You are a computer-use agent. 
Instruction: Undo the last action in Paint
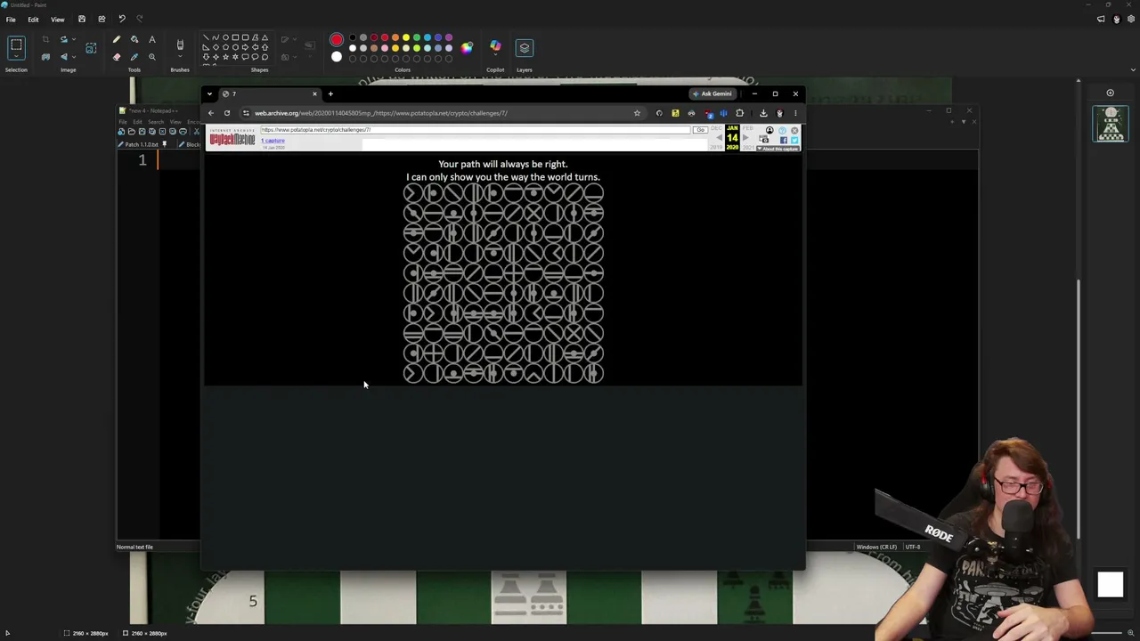click(x=122, y=19)
